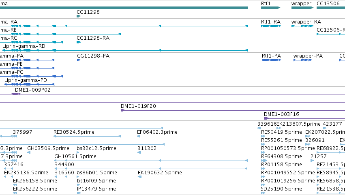This screenshot has height=195, width=345.
Task: Select the wrapper-RA transcript exon glyph
Action: coord(302,26)
